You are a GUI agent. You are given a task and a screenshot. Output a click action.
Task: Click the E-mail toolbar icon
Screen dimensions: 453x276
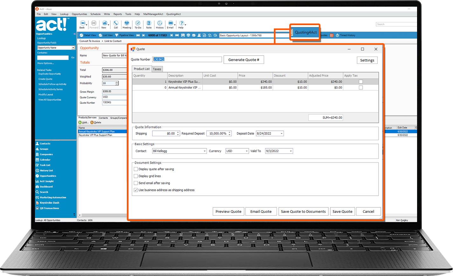pyautogui.click(x=171, y=23)
